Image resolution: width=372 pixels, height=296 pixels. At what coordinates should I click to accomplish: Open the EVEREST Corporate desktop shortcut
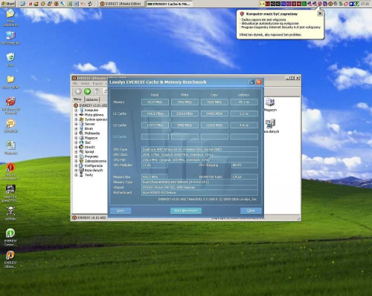(x=10, y=237)
